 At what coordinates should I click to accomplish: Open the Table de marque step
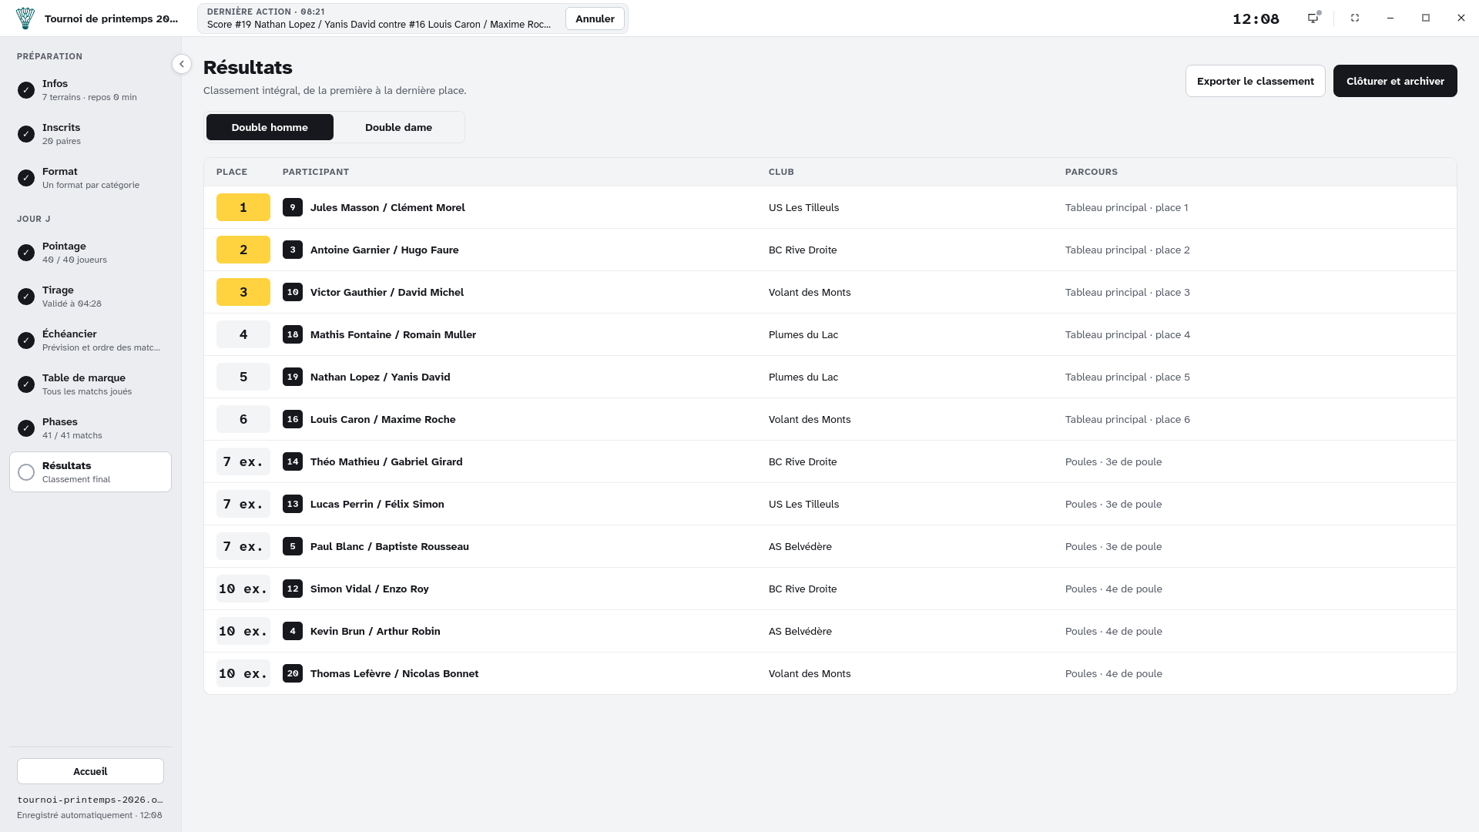pos(91,384)
